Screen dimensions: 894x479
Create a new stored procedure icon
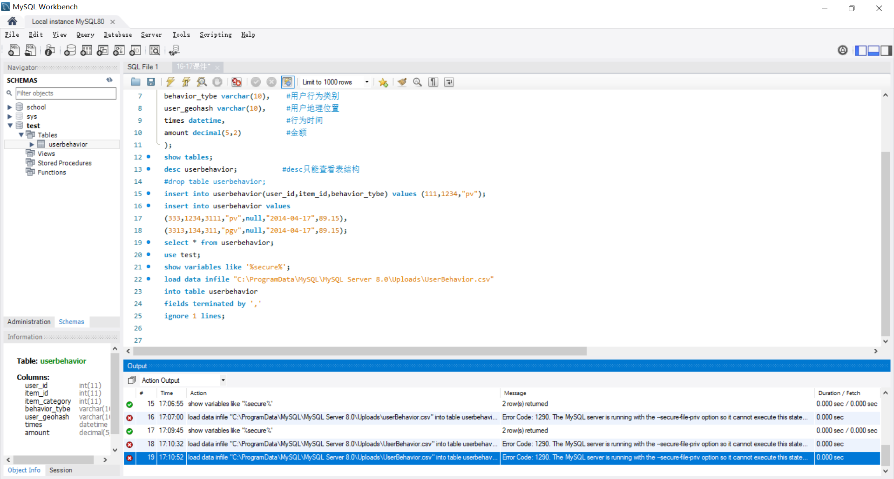119,50
